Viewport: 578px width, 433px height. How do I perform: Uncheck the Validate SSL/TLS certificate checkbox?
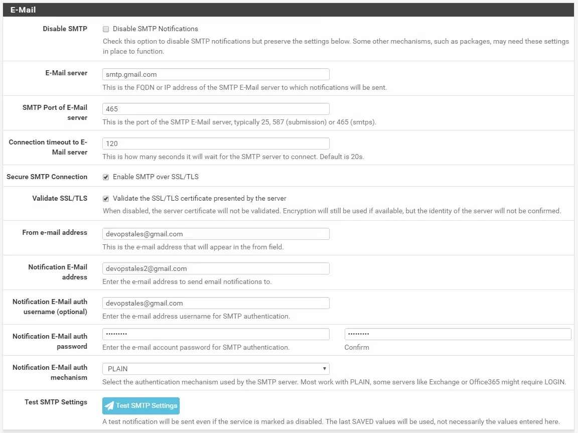point(106,199)
